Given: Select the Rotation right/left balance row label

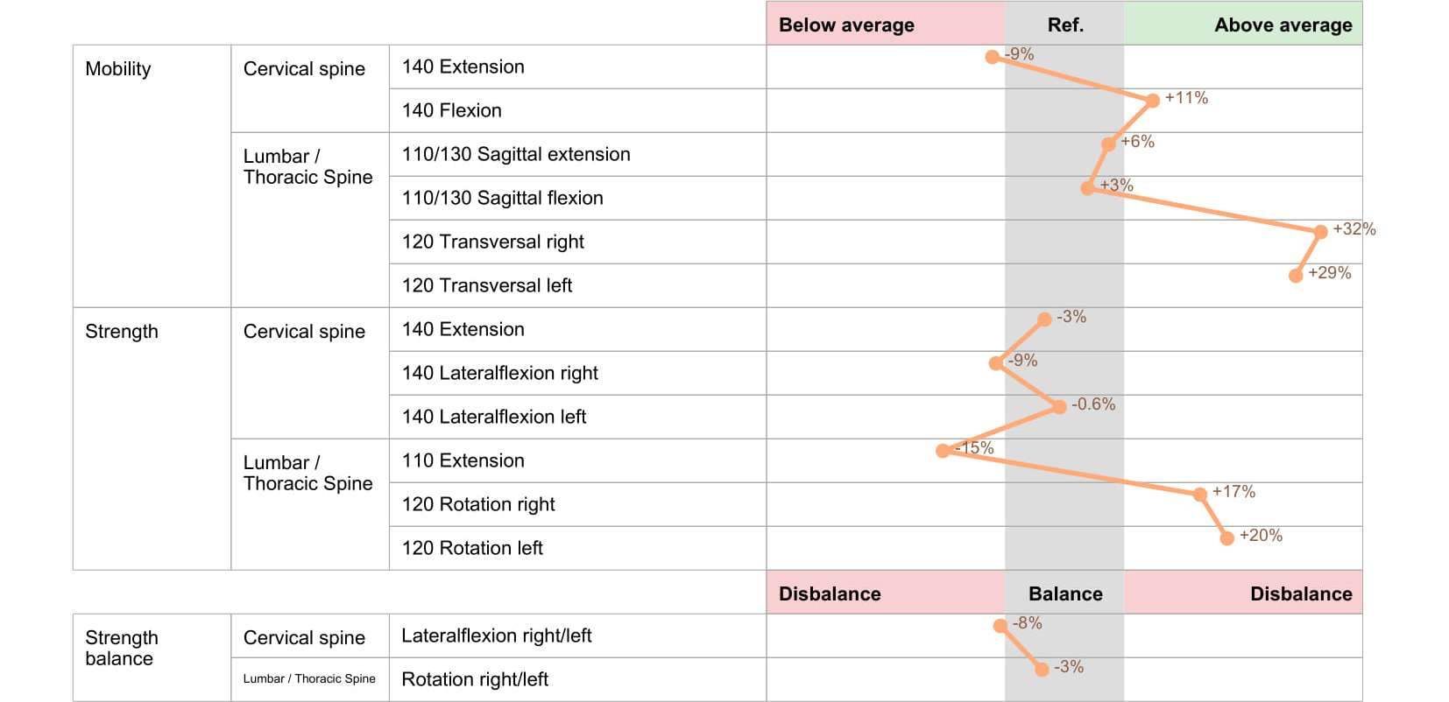Looking at the screenshot, I should [474, 679].
